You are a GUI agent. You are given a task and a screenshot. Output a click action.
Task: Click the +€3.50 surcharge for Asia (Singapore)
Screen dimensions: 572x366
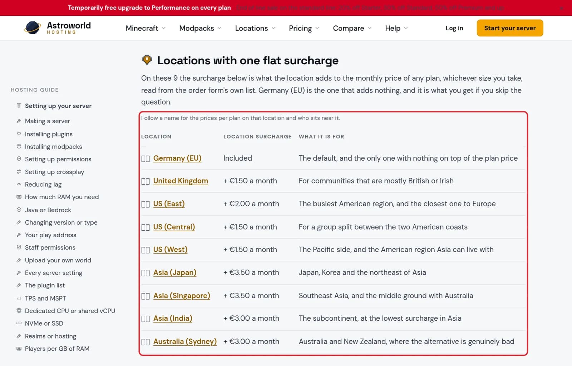[x=251, y=296]
